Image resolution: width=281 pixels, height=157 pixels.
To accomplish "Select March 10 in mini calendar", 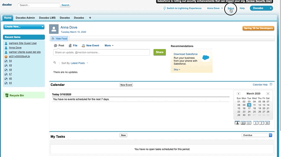I will (249, 105).
